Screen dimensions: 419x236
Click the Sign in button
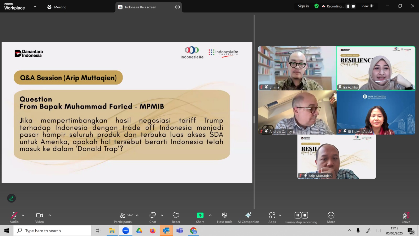tap(303, 6)
